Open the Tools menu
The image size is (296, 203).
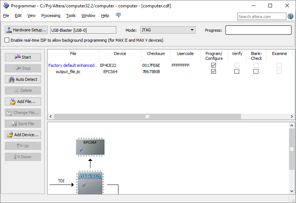coord(71,16)
